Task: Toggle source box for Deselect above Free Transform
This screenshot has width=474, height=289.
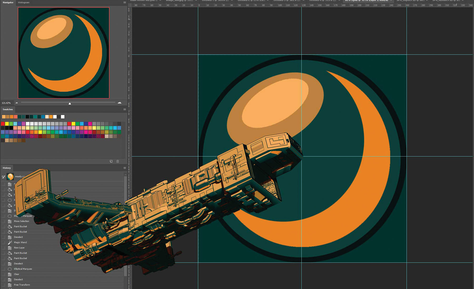Action: click(3, 280)
